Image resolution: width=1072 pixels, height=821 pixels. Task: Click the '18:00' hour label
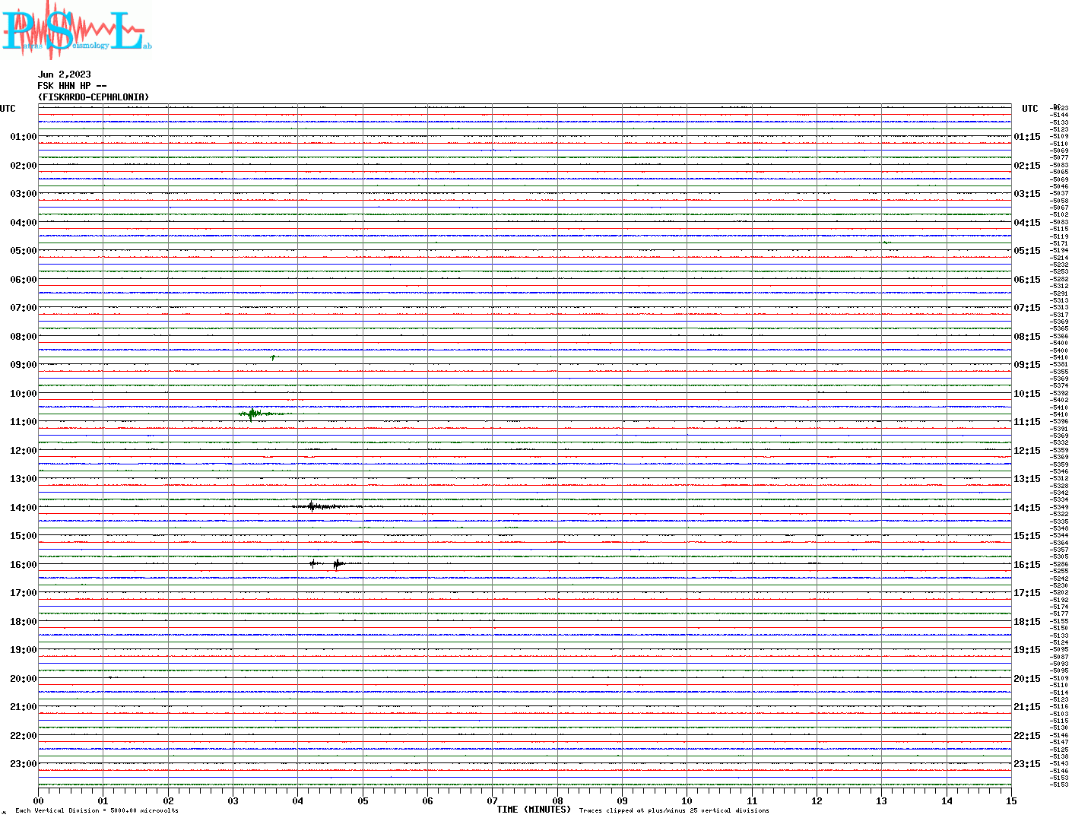[24, 622]
